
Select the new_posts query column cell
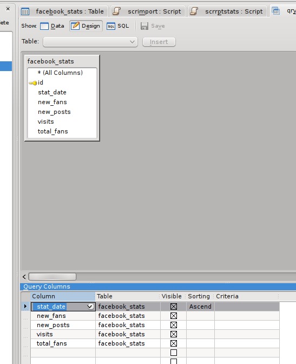click(x=63, y=325)
